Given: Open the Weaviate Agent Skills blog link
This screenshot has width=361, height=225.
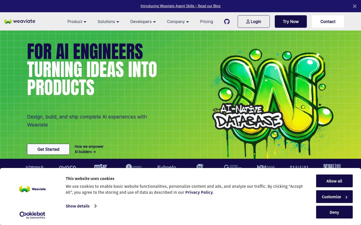Looking at the screenshot, I should click(180, 6).
